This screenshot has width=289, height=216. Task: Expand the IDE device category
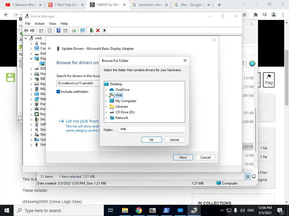coord(31,79)
